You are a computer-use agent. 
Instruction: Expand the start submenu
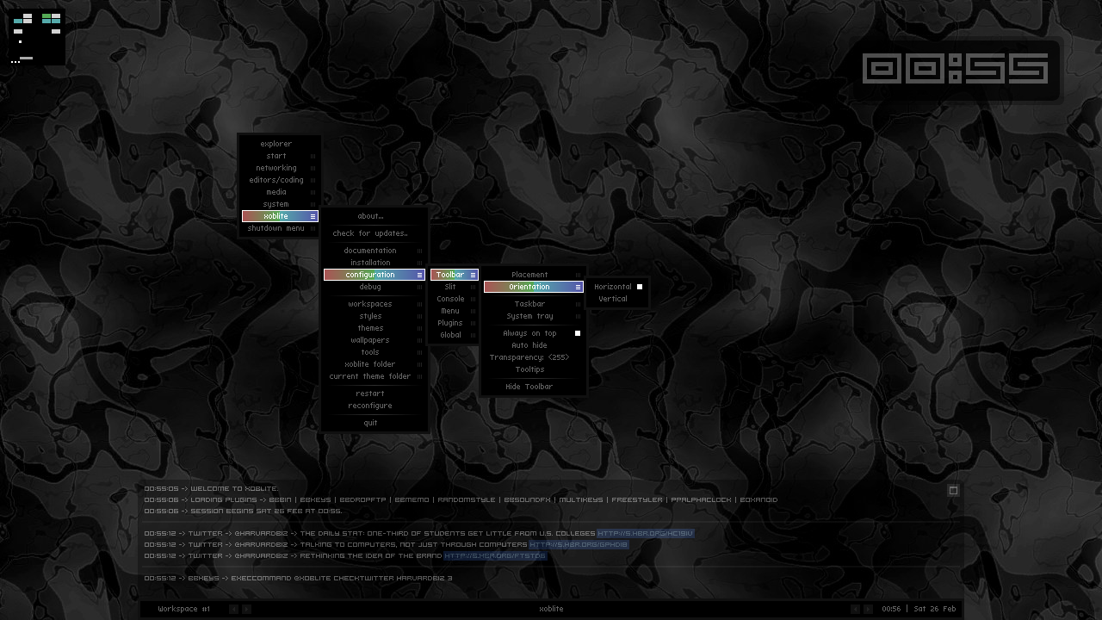280,156
